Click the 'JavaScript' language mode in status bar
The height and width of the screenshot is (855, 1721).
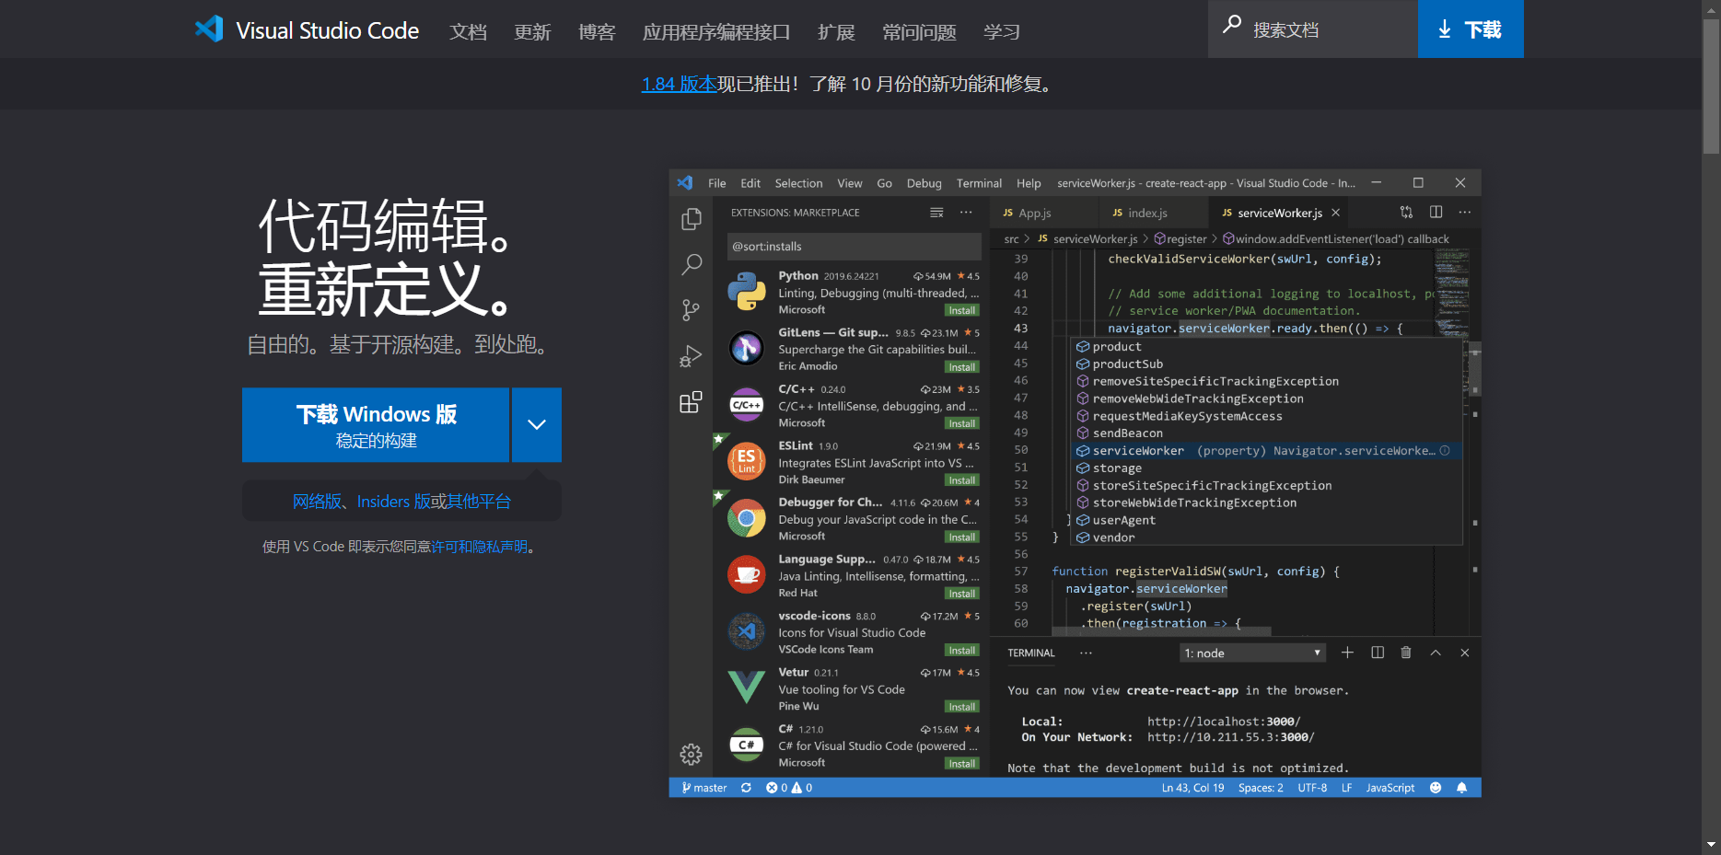(x=1390, y=788)
